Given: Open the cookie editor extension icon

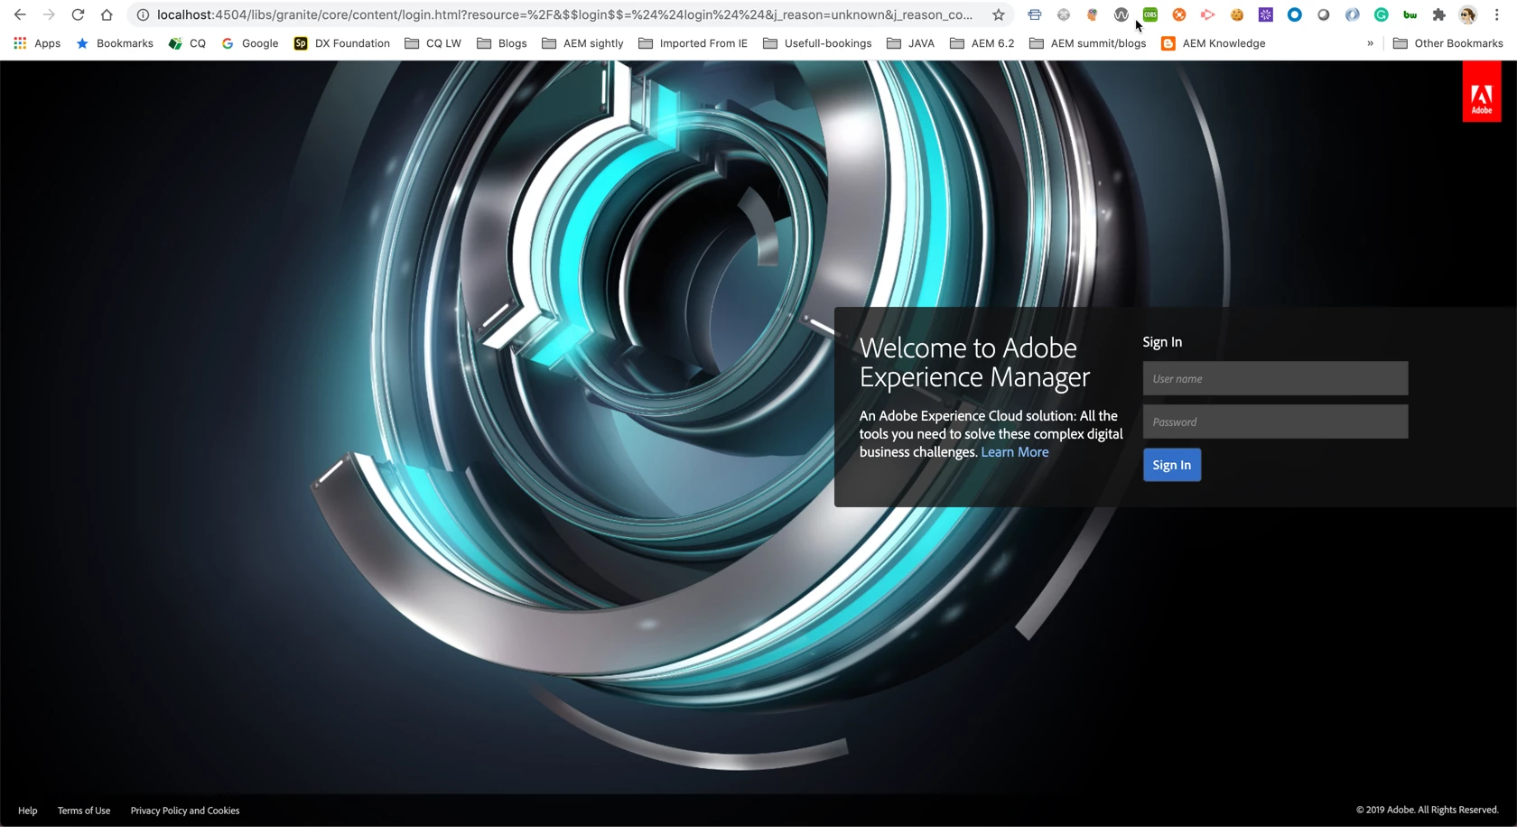Looking at the screenshot, I should pos(1237,14).
